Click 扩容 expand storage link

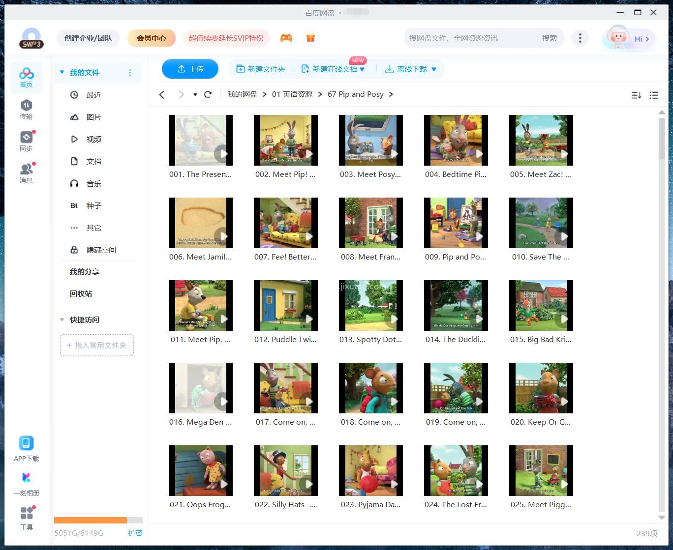[135, 533]
